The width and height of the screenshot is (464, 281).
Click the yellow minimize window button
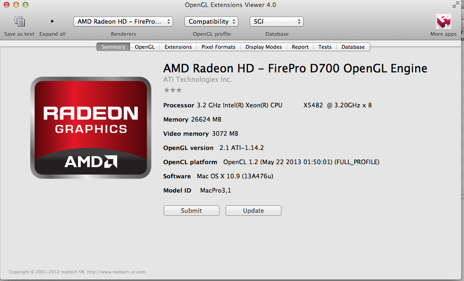[x=16, y=5]
